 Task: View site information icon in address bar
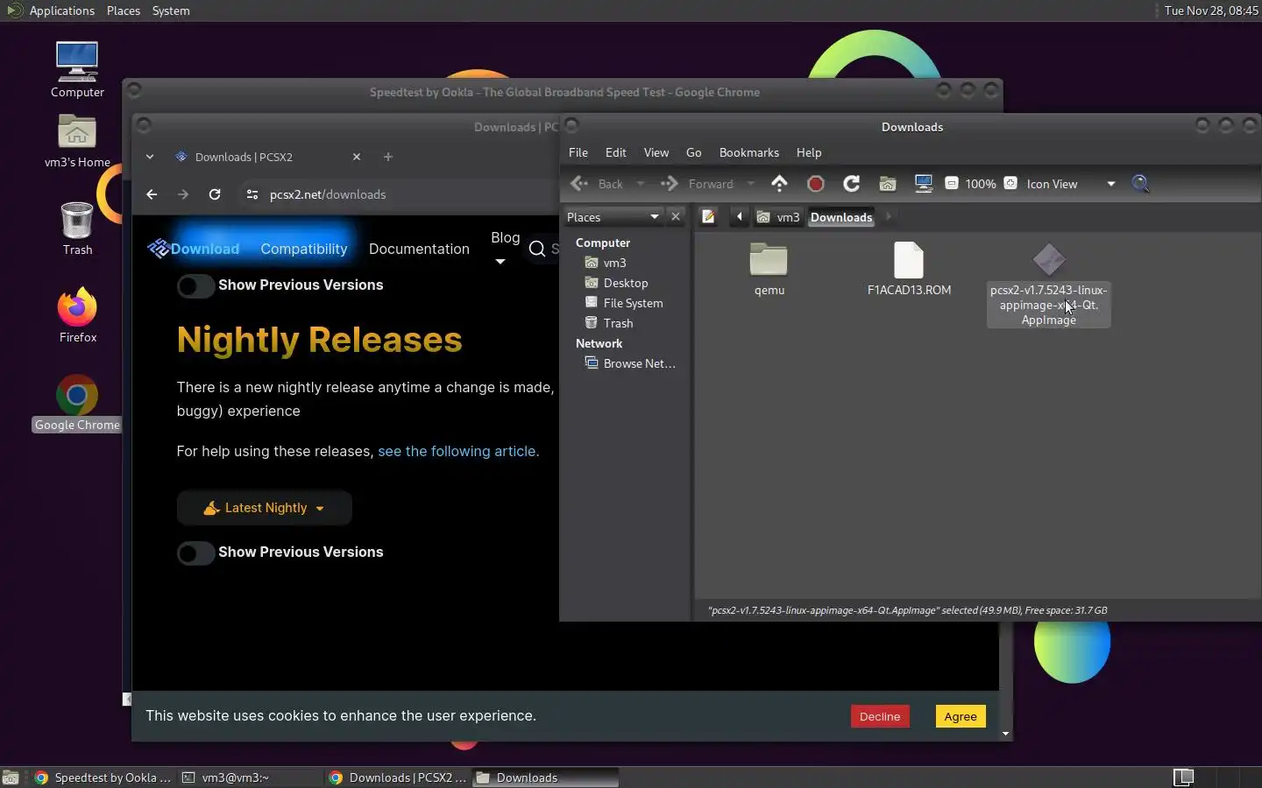pos(252,194)
